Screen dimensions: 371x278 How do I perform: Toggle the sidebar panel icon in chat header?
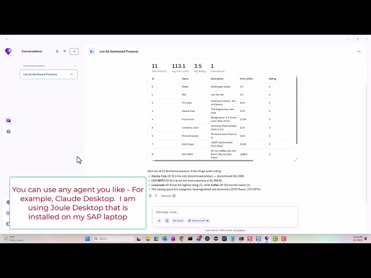[92, 52]
